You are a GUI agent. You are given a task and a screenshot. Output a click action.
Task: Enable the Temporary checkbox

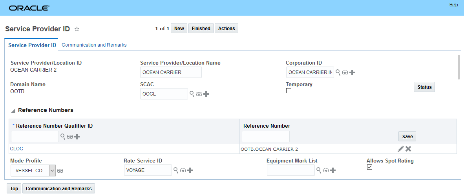[289, 91]
